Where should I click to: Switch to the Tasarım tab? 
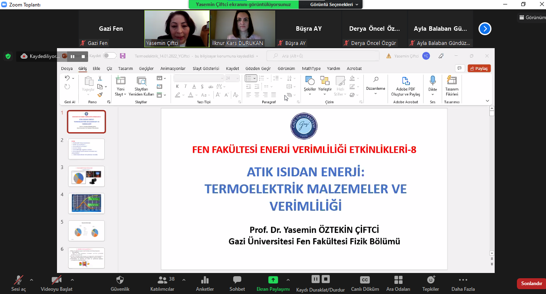pos(125,68)
